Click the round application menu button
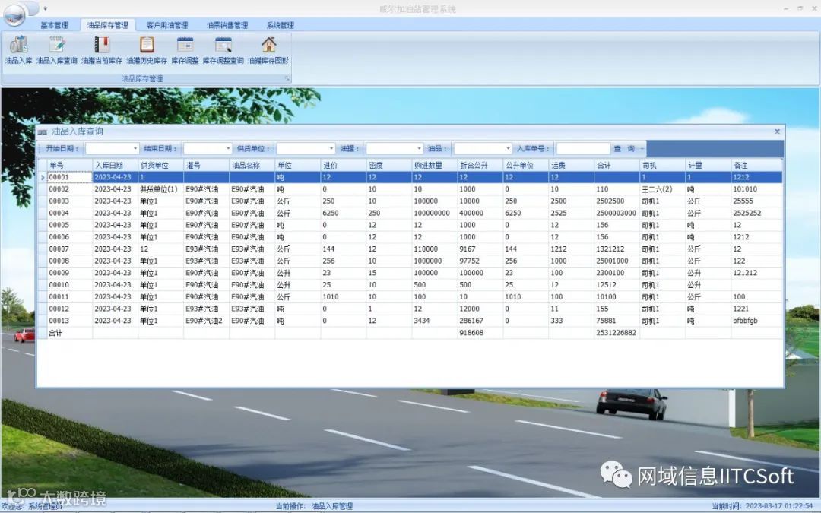The width and height of the screenshot is (821, 513). tap(14, 15)
